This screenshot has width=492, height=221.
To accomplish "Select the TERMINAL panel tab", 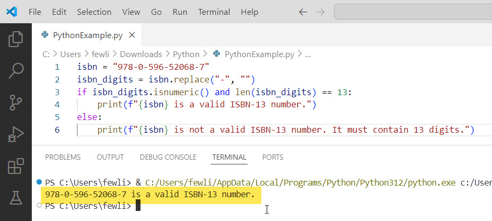I will [x=230, y=157].
